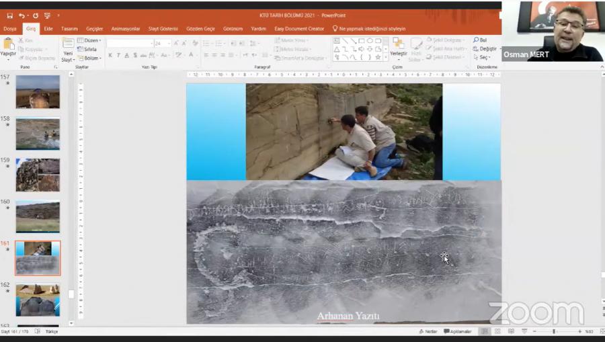605x342 pixels.
Task: Toggle bold K formatting
Action: [110, 56]
